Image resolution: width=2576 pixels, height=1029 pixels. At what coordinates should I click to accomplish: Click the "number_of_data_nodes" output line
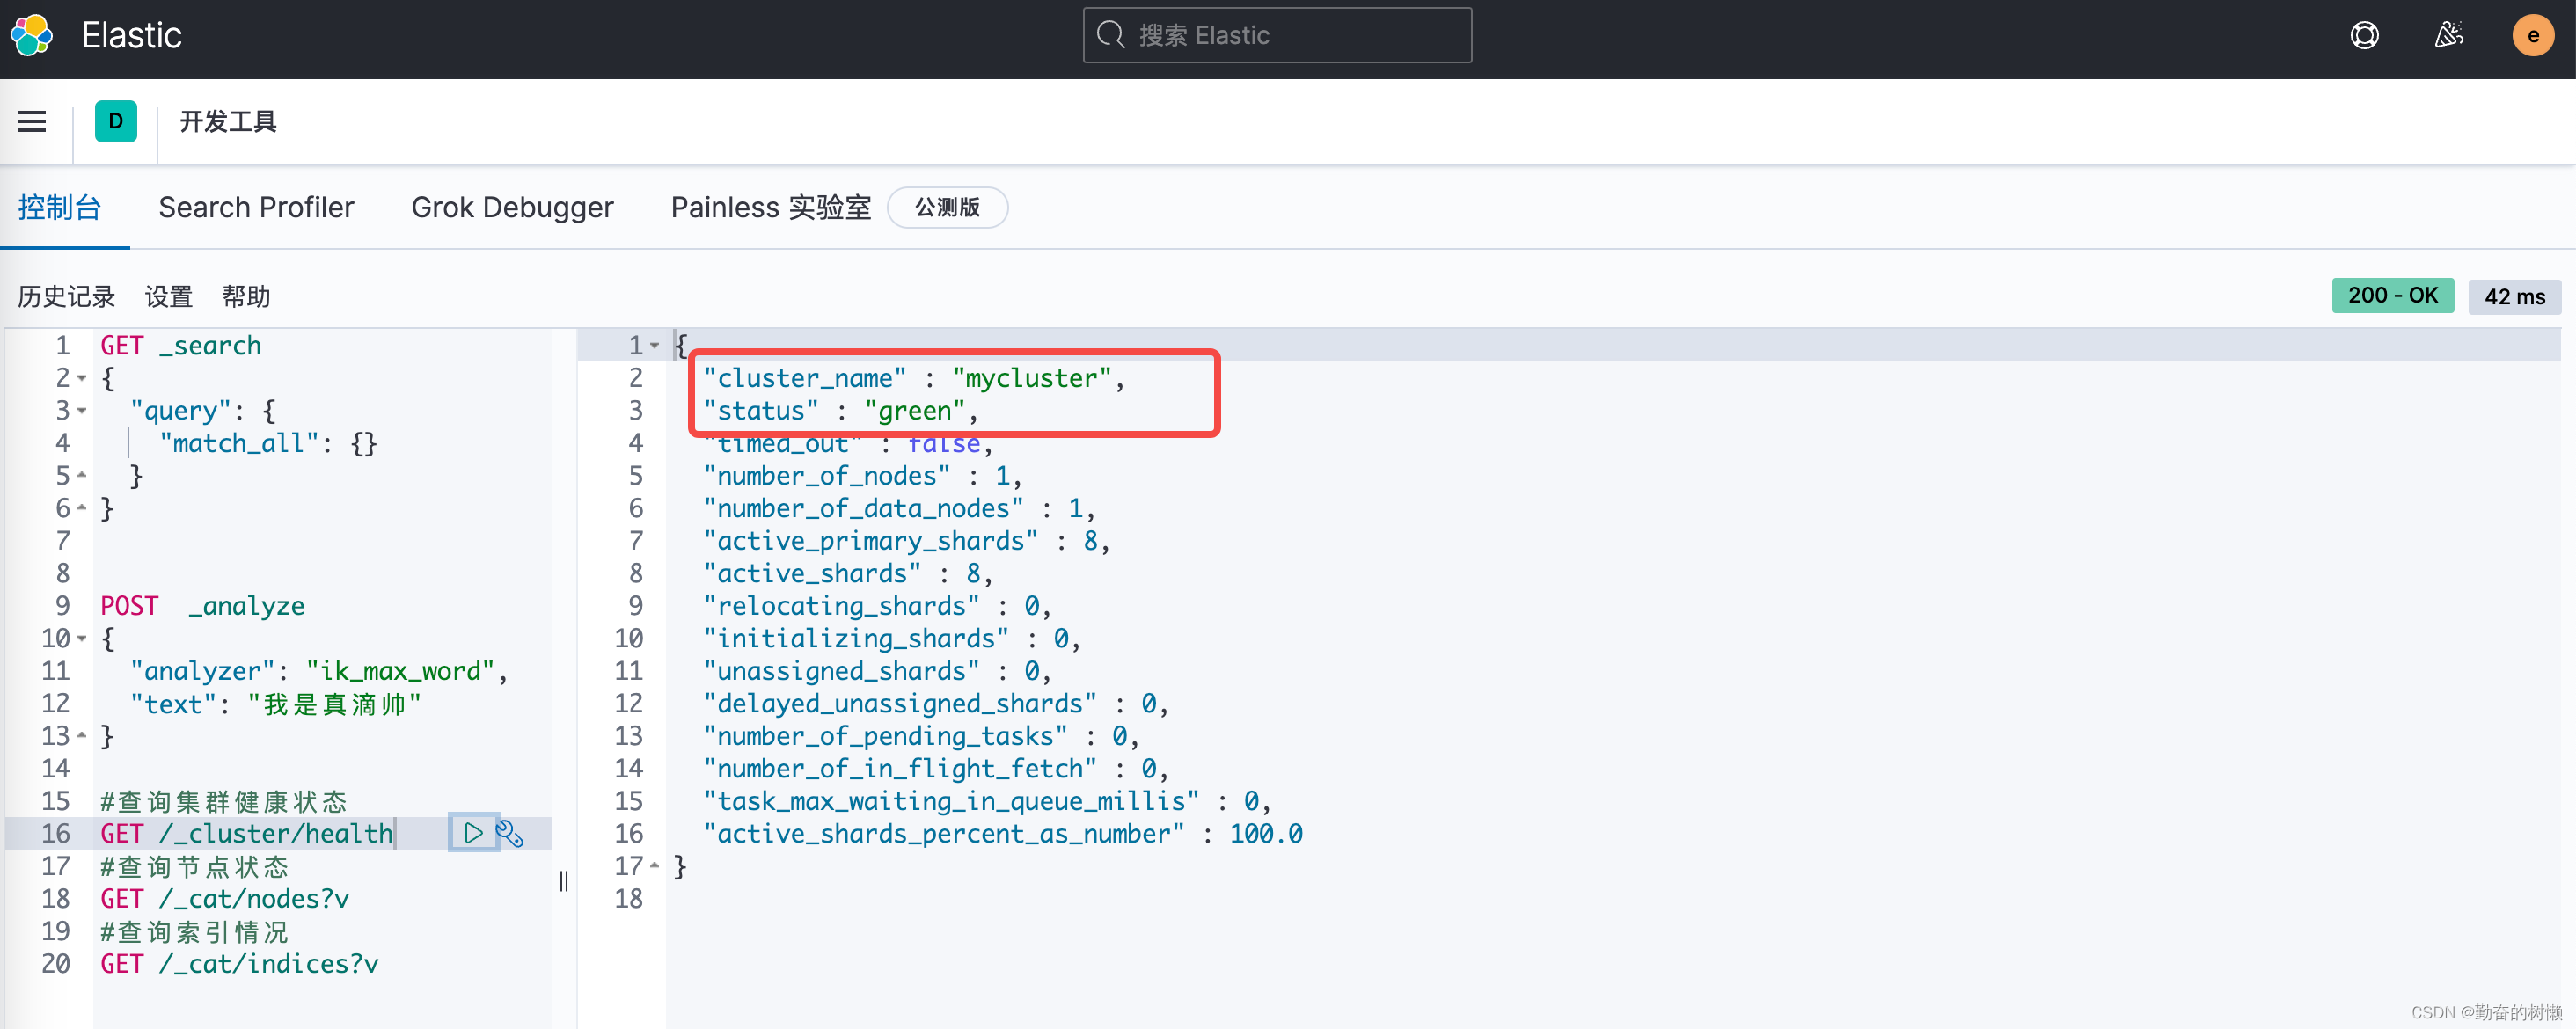(x=900, y=509)
